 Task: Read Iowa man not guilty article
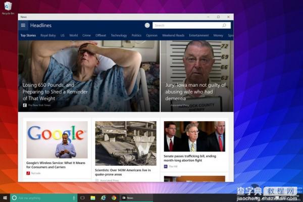point(195,92)
